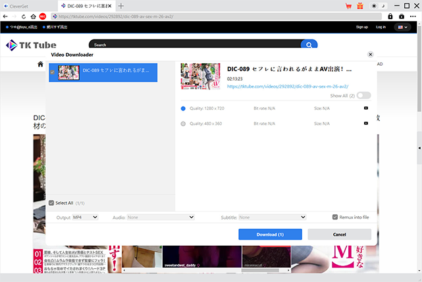This screenshot has width=422, height=282.
Task: Open the tktube.com video URL link
Action: point(288,87)
